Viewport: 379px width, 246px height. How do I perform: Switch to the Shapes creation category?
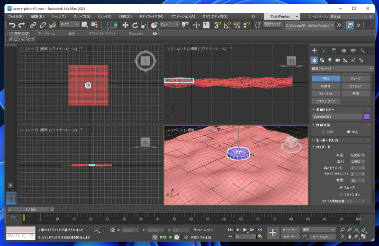point(322,60)
